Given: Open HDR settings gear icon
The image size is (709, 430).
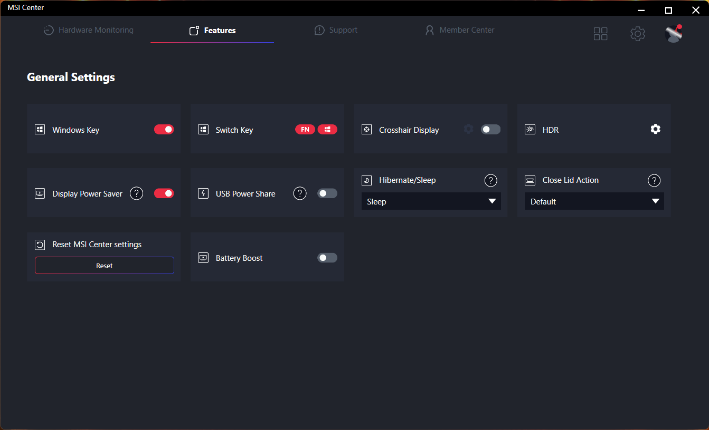Looking at the screenshot, I should click(655, 129).
